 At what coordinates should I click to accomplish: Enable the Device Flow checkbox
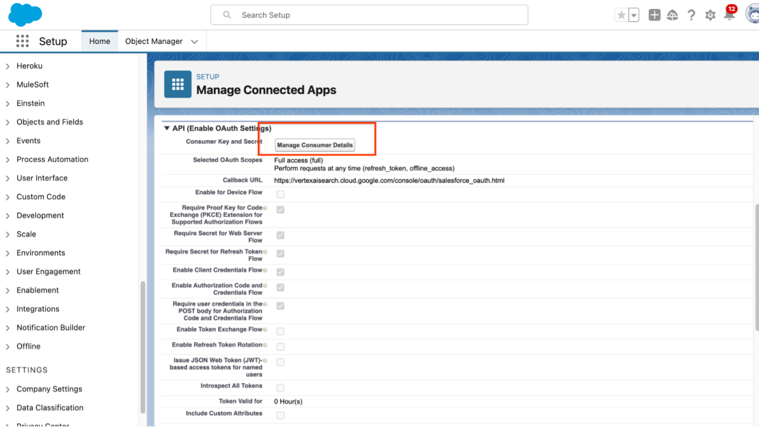pos(280,193)
